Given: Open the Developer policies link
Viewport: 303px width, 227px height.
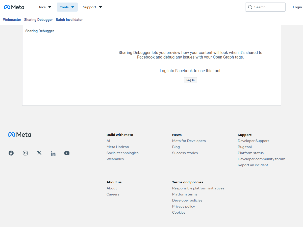Looking at the screenshot, I should coord(187,200).
